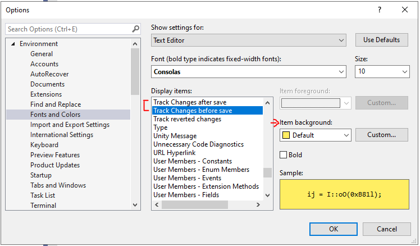Select Unnecessary Code Diagnostics item

coord(198,144)
